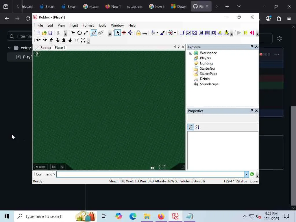
Task: Click the camera tilt up arrow
Action: point(51,40)
